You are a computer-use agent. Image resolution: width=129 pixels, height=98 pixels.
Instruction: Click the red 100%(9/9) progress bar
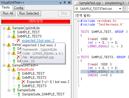[36, 21]
